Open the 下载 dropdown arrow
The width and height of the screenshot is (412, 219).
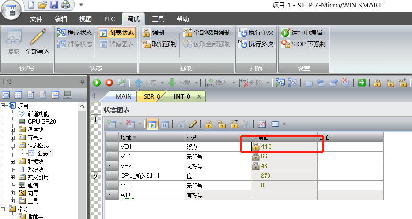(196, 83)
